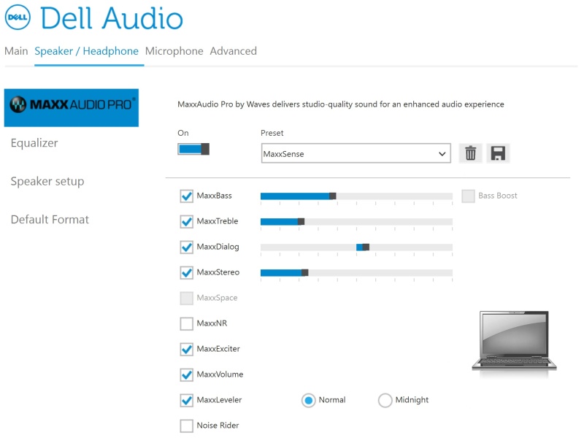The image size is (584, 438).
Task: Save preset with the floppy disk icon
Action: pyautogui.click(x=498, y=153)
